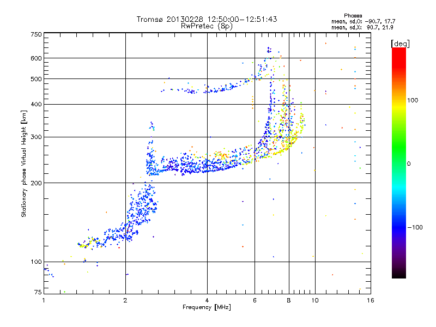This screenshot has width=436, height=327.
Task: Click the x-axis tick label '10'
Action: pos(315,300)
